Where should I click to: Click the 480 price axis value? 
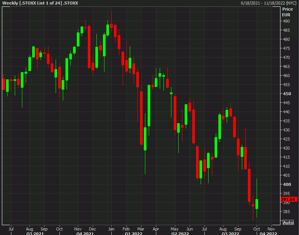point(286,39)
